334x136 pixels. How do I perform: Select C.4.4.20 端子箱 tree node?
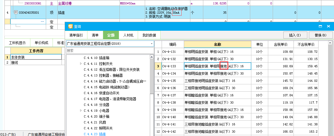(96, 116)
